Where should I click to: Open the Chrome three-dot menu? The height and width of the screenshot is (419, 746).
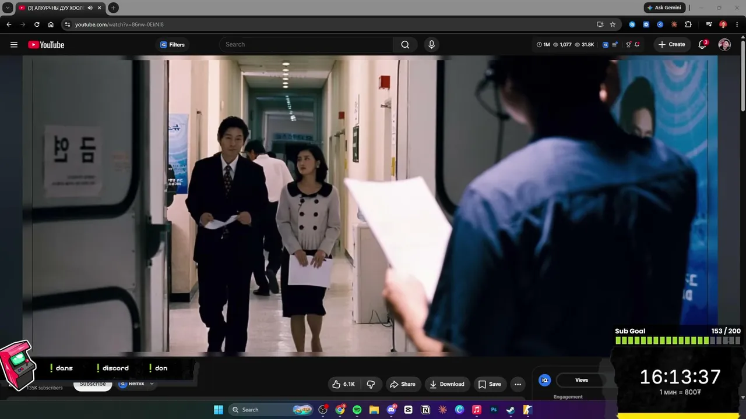tap(737, 24)
